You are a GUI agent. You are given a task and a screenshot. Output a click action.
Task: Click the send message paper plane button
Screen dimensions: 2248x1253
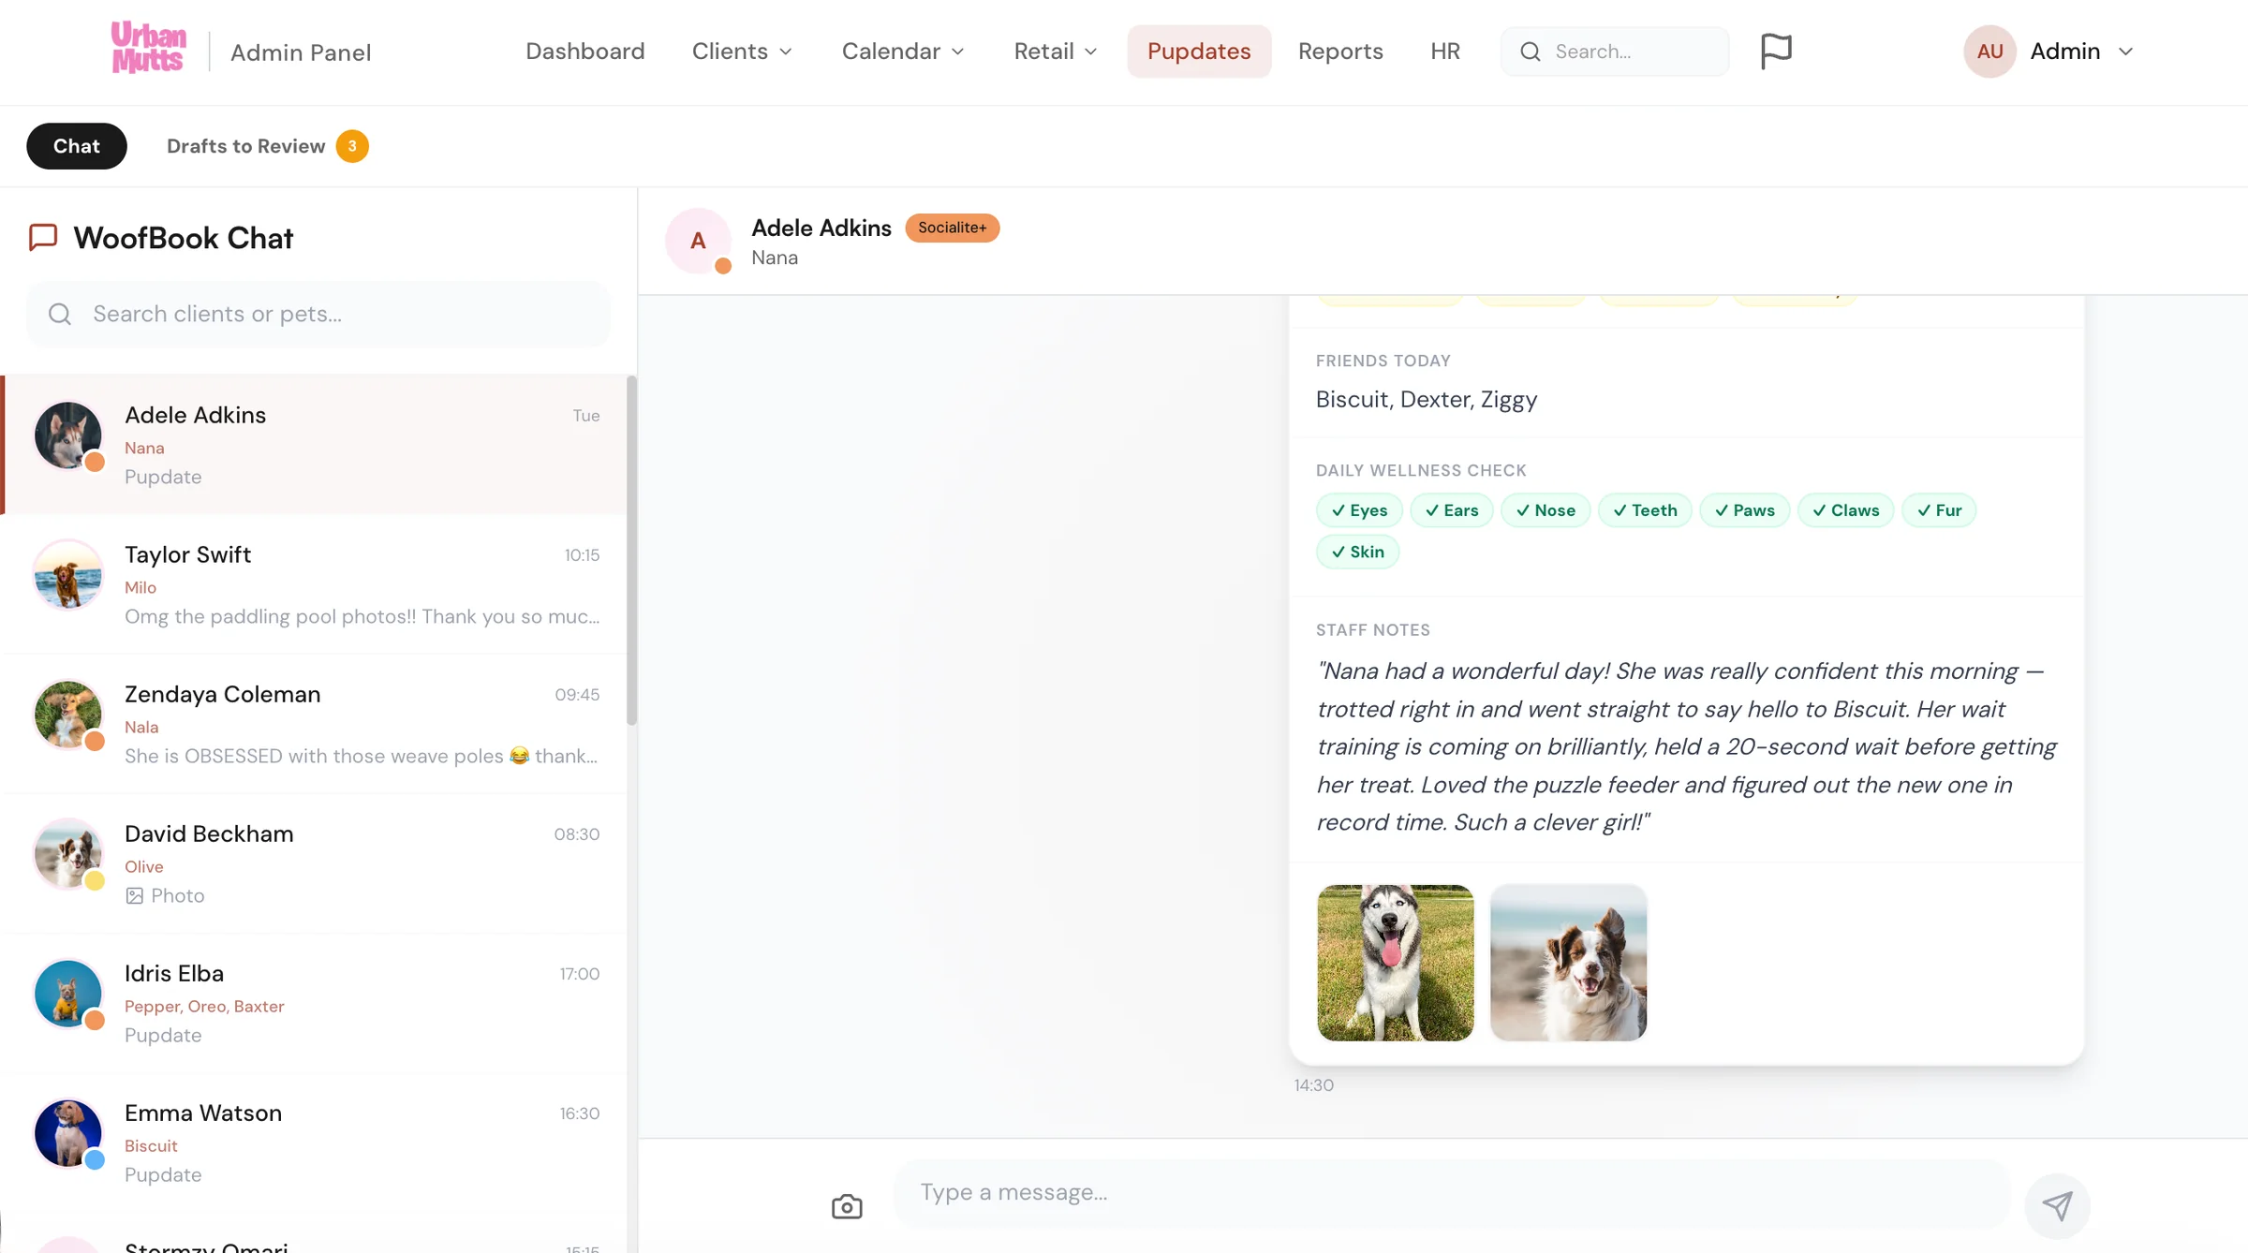point(2057,1205)
